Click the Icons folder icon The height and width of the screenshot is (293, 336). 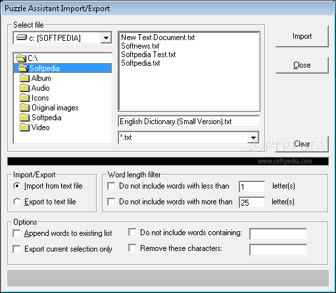tap(24, 98)
